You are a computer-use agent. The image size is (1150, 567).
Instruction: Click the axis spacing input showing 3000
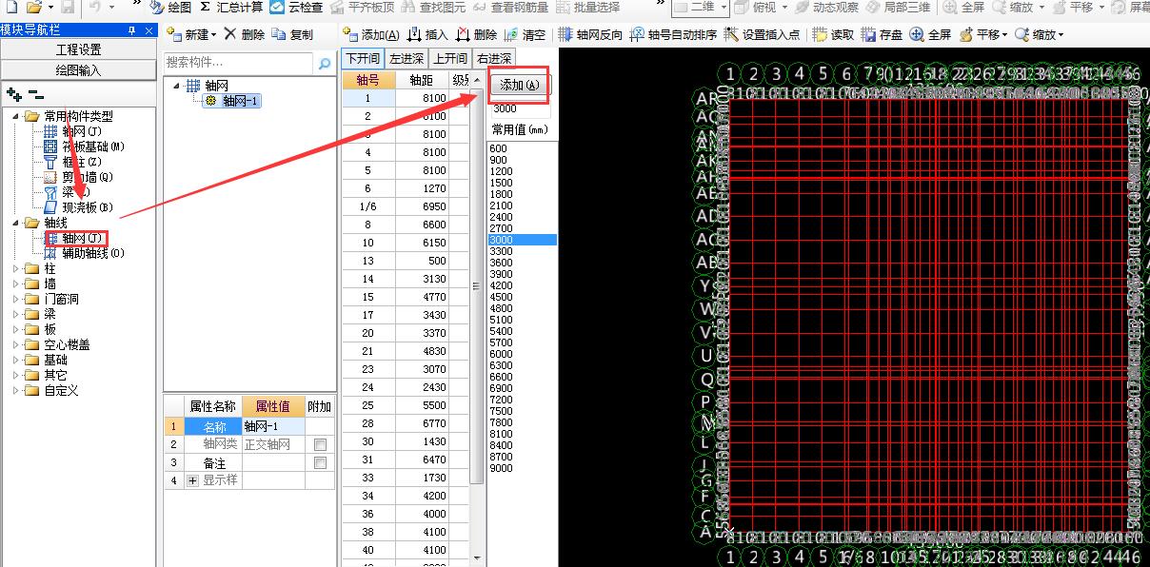click(519, 108)
